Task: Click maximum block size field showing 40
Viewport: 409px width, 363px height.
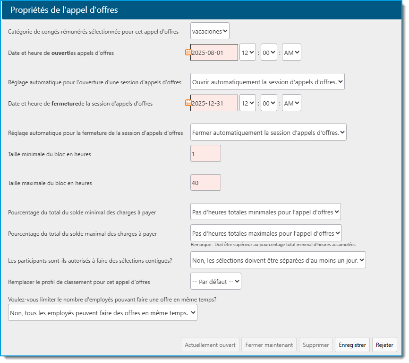Action: tap(205, 183)
